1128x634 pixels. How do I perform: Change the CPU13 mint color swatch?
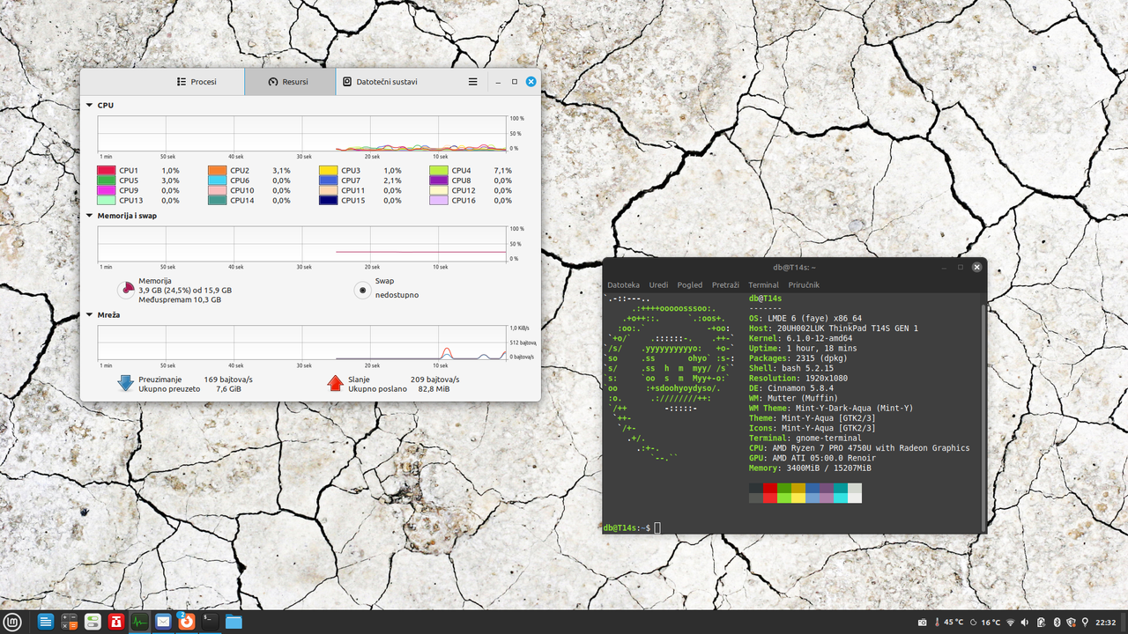pos(106,201)
